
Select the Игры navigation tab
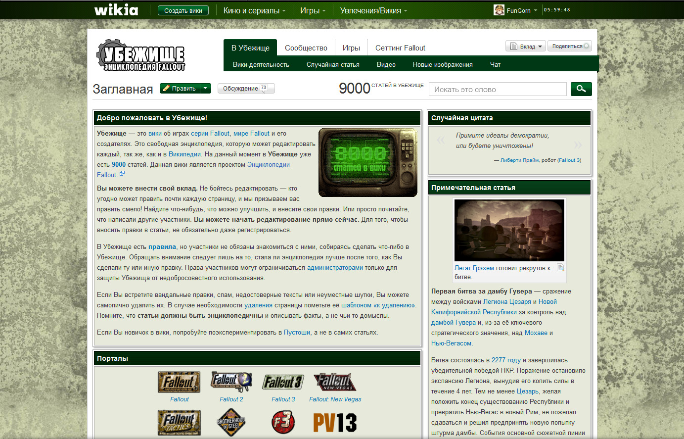351,48
